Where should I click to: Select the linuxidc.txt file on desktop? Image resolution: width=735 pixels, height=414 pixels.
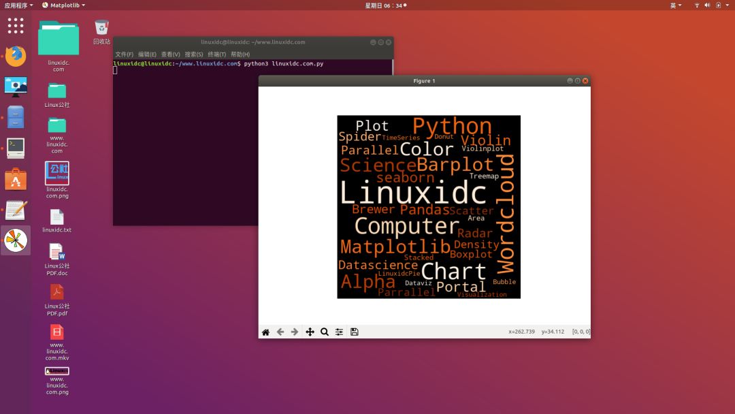pyautogui.click(x=56, y=221)
